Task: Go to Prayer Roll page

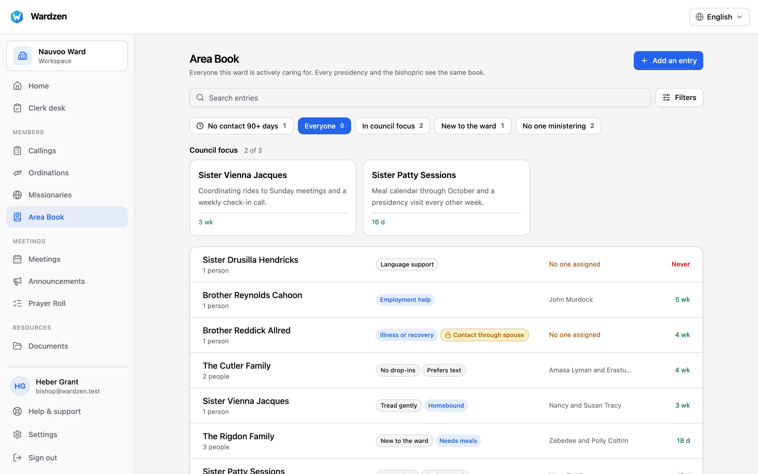Action: coord(67,303)
